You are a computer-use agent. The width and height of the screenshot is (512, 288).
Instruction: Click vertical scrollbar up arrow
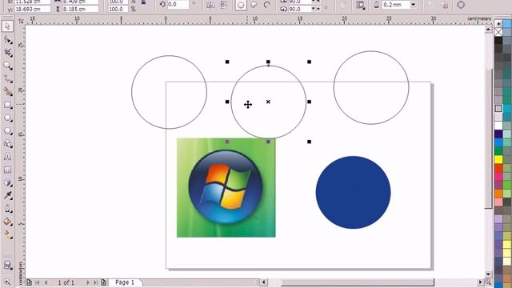coord(488,30)
